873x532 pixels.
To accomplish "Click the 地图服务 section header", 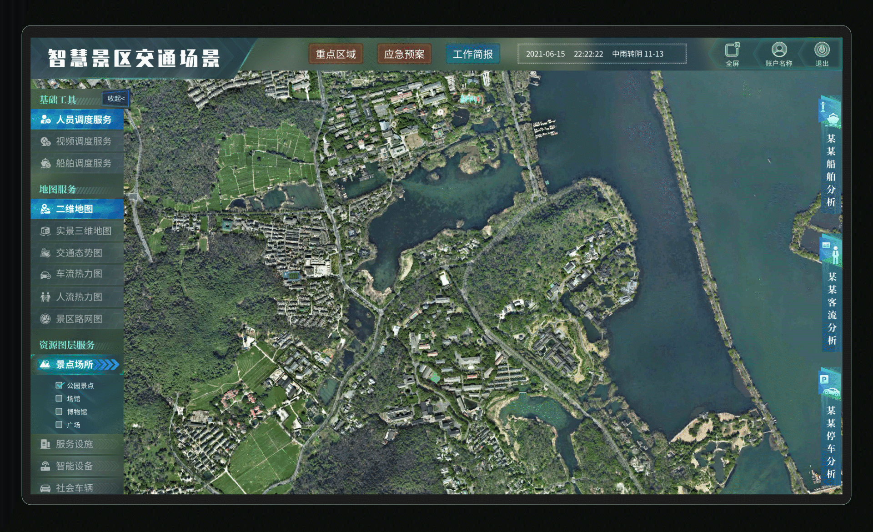I will tap(58, 189).
